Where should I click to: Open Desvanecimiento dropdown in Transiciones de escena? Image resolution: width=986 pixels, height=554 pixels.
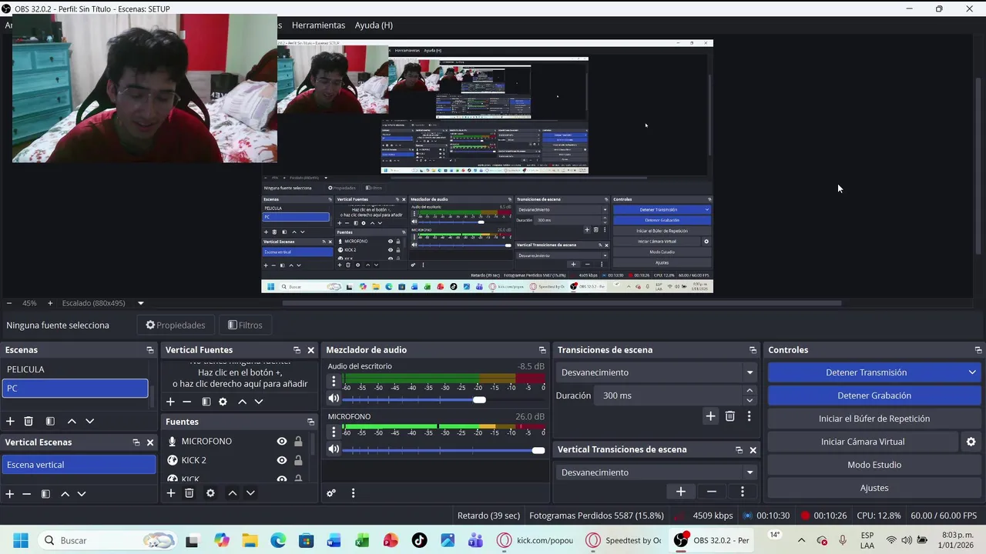tap(658, 372)
